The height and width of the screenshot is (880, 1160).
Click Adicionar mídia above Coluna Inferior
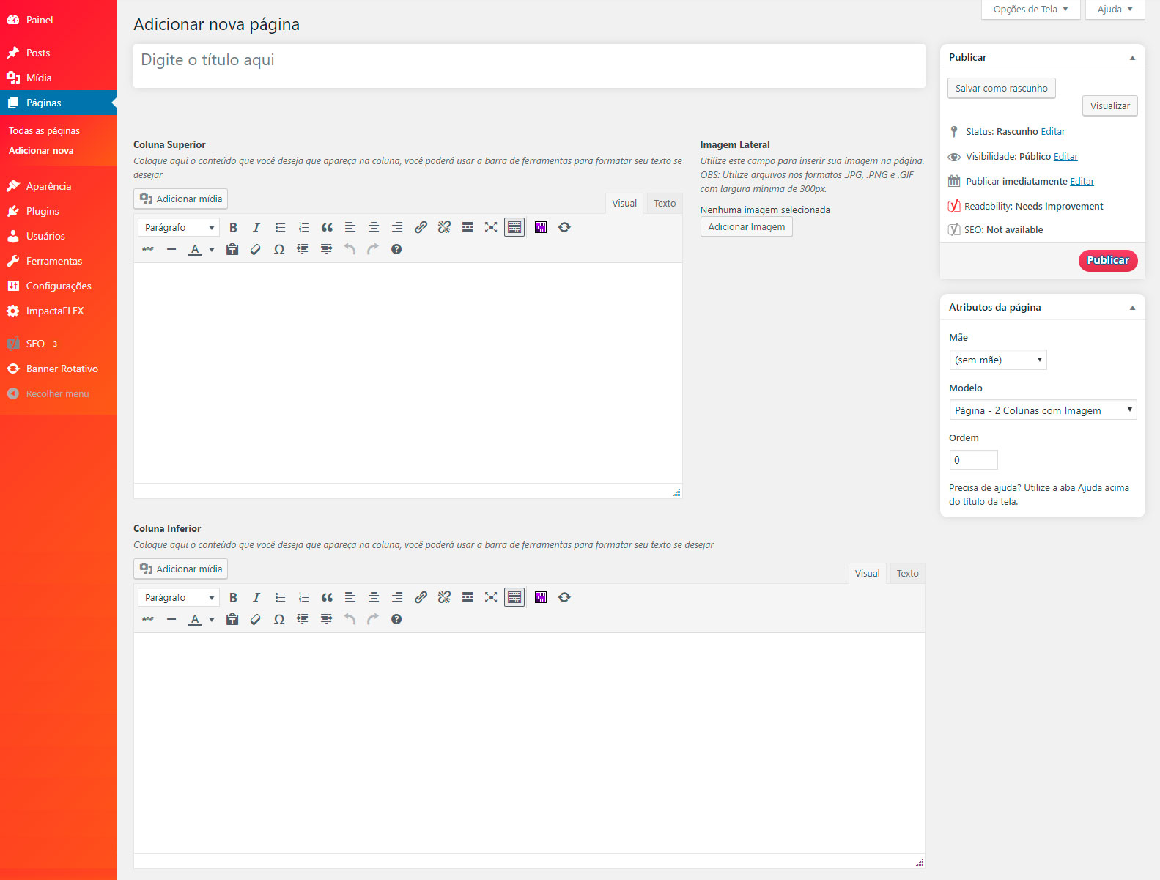point(181,569)
